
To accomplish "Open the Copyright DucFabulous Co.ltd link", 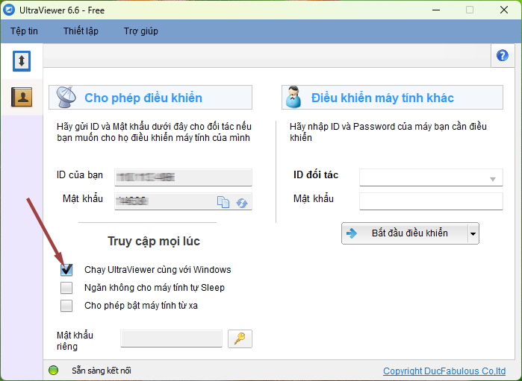I will (x=444, y=371).
